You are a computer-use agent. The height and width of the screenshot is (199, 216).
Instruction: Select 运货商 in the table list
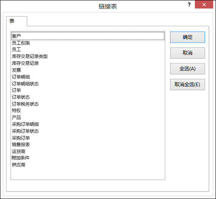point(88,151)
